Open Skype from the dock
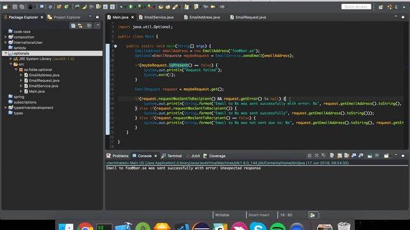Screen dimensions: 410x230 click(x=258, y=226)
